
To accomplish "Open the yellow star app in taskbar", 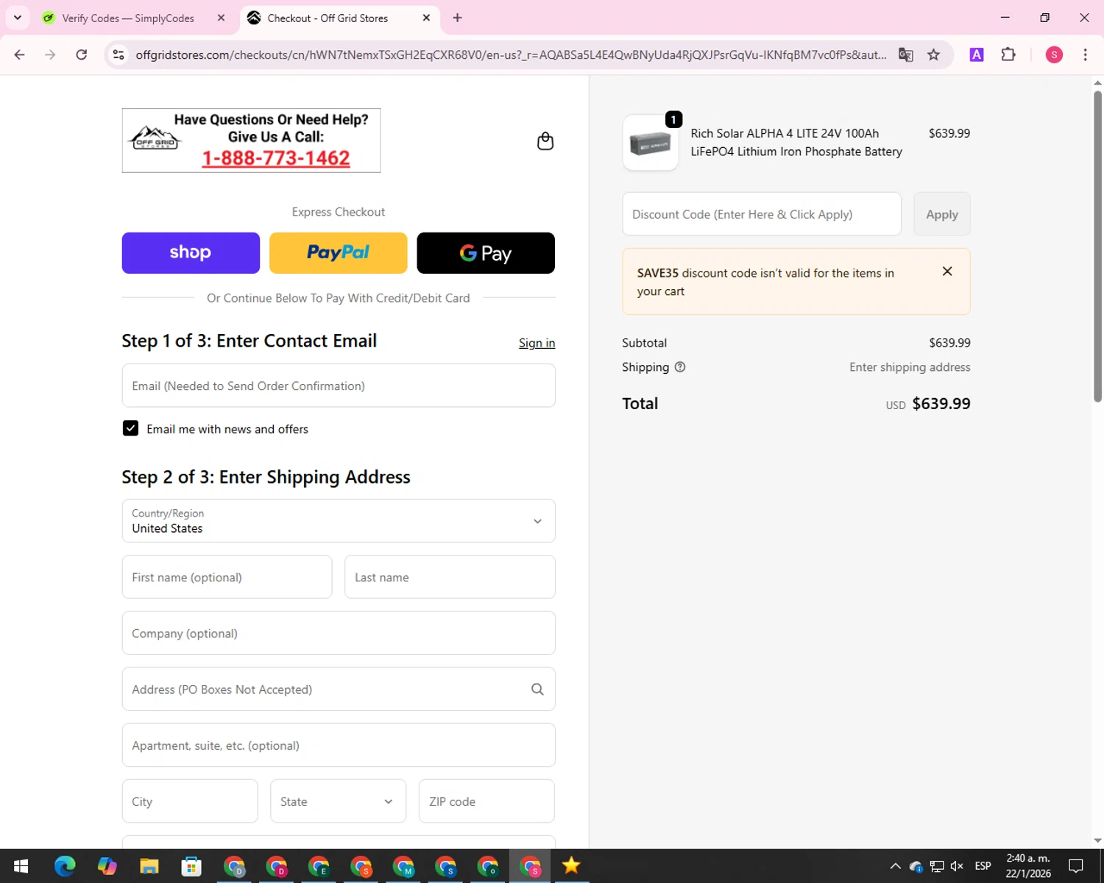I will (x=571, y=866).
